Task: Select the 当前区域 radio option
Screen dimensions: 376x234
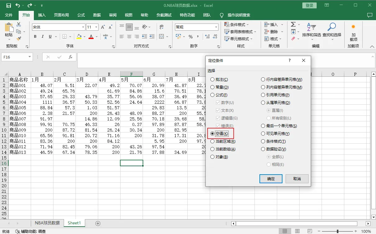Action: (223, 141)
